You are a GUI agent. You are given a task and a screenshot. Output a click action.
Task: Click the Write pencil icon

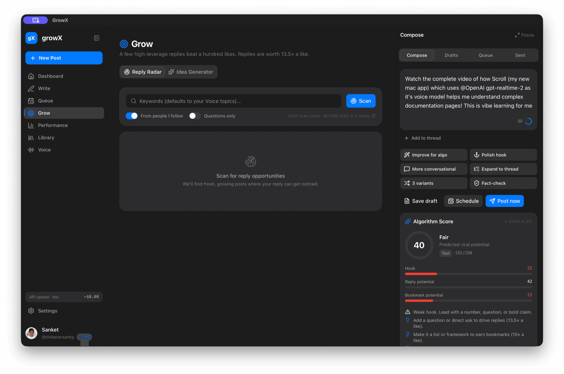(x=31, y=88)
